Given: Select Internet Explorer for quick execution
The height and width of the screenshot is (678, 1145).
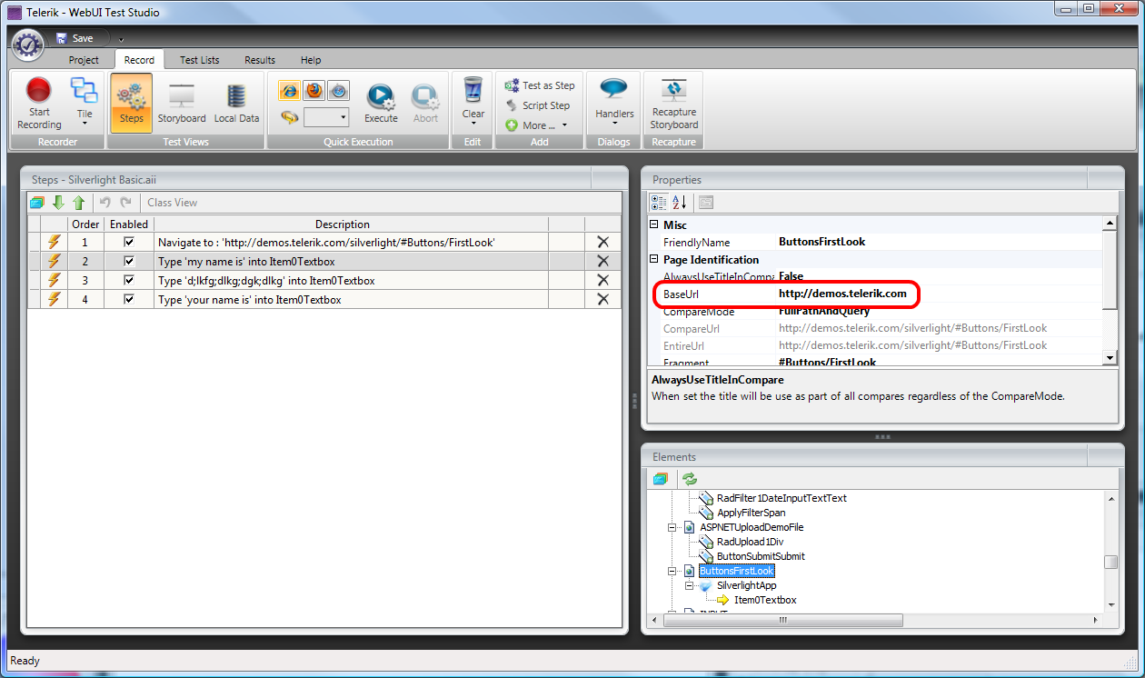Looking at the screenshot, I should pyautogui.click(x=290, y=90).
